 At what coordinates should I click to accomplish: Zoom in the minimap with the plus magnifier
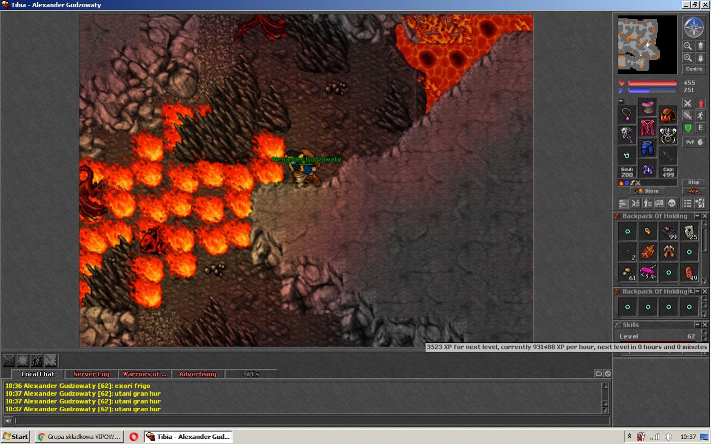coord(688,58)
